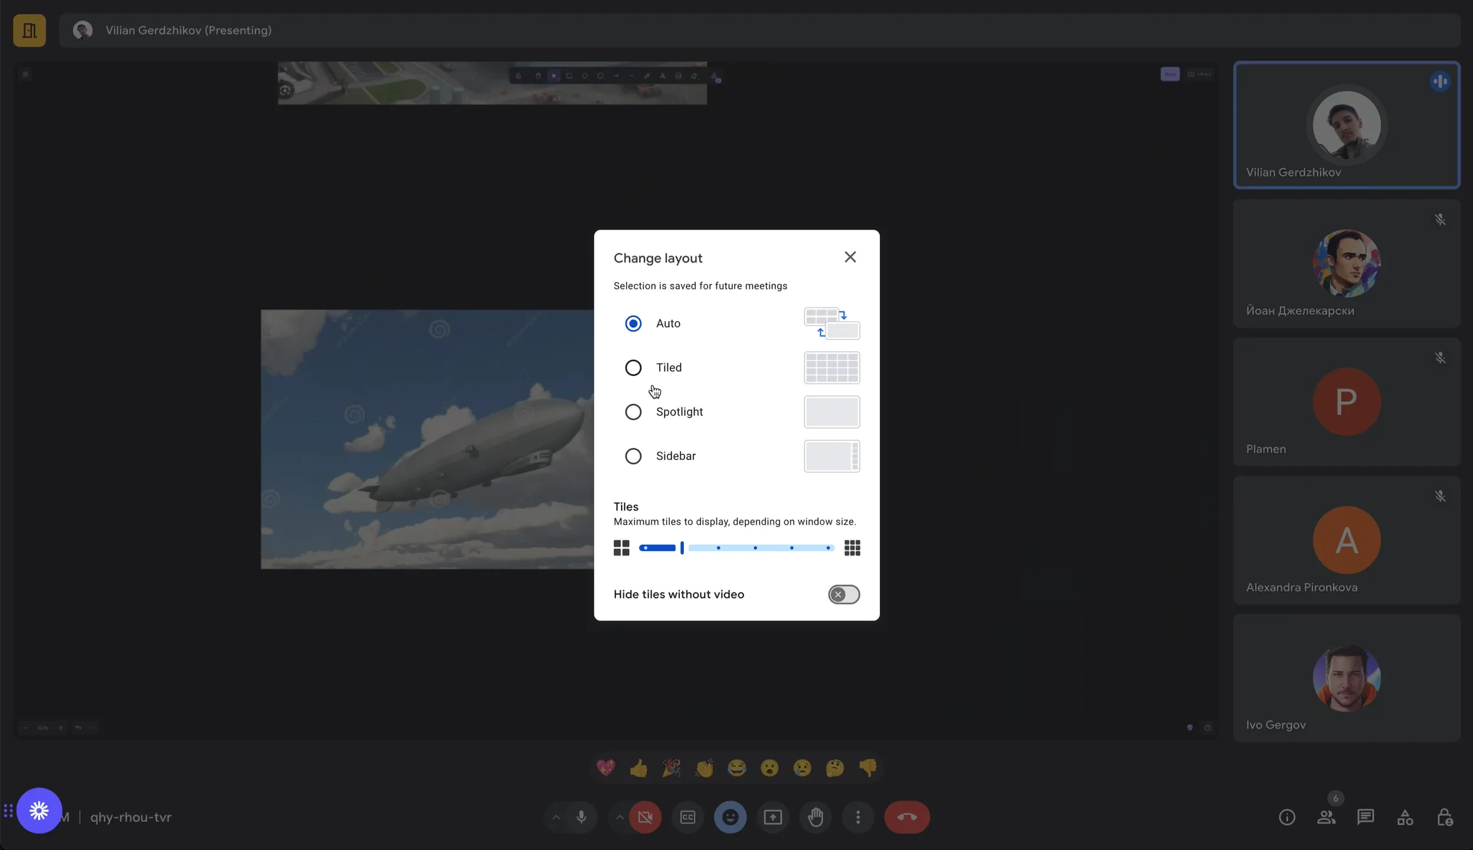The width and height of the screenshot is (1473, 850).
Task: Open host controls
Action: 1446,817
